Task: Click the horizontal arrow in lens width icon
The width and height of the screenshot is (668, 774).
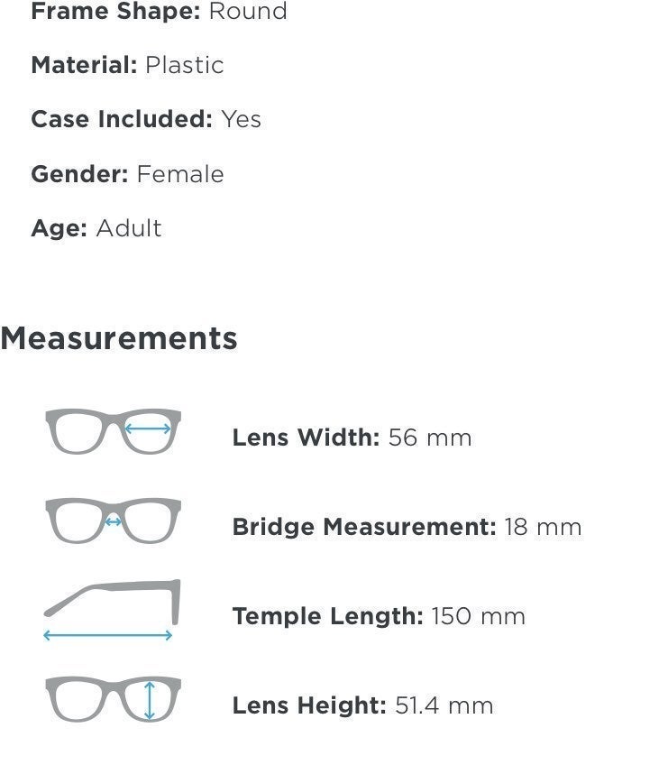Action: (148, 428)
